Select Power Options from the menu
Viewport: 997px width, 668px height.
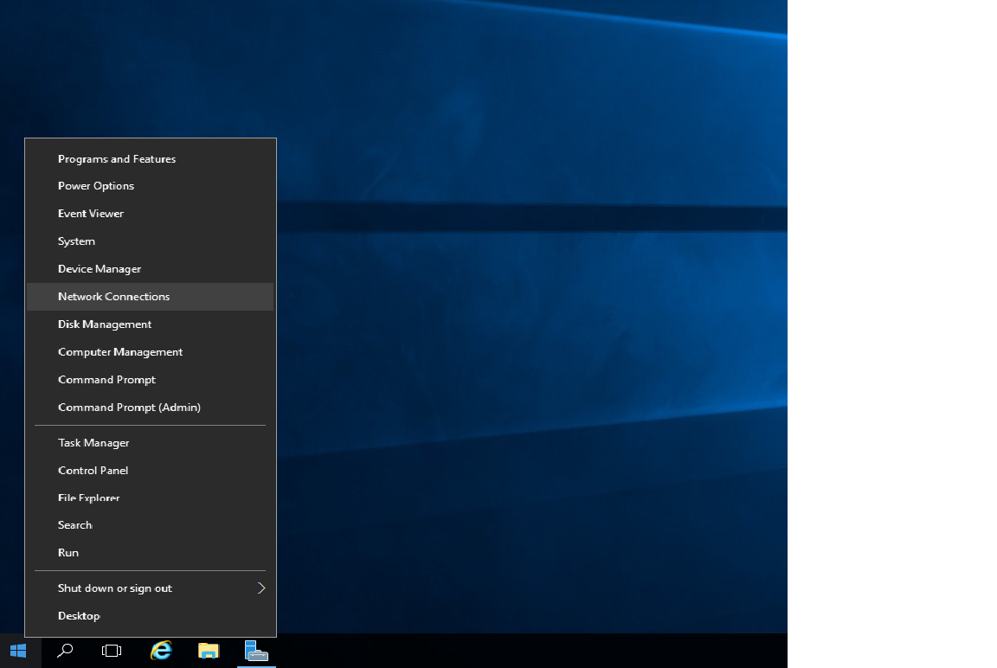pos(96,186)
